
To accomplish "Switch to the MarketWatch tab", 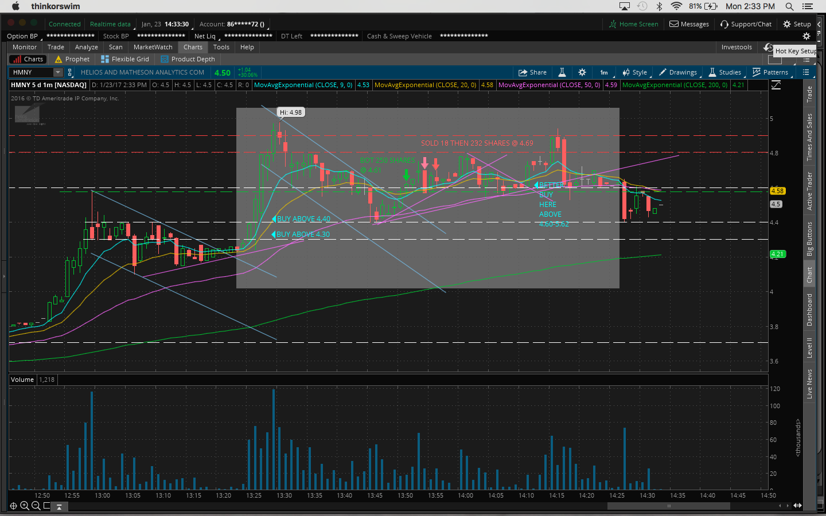I will point(153,47).
